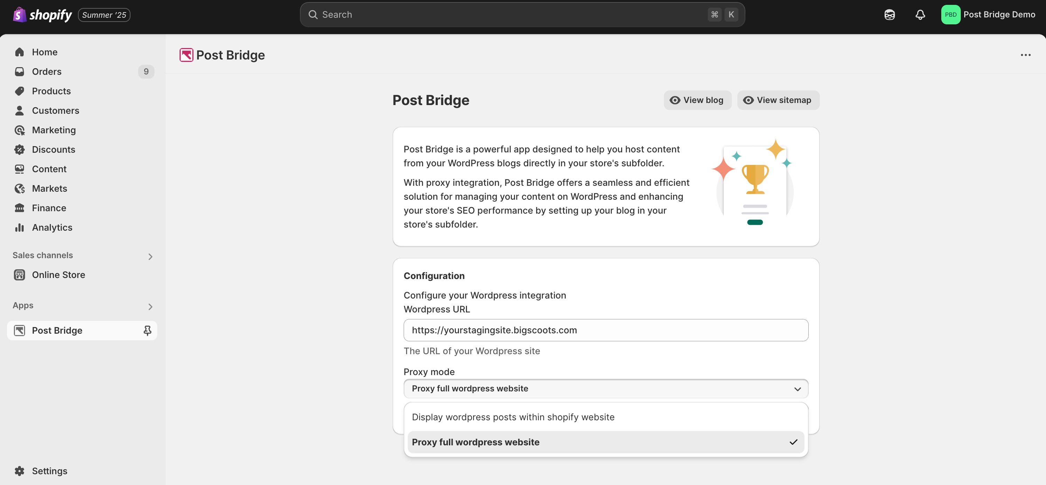Viewport: 1046px width, 485px height.
Task: Click the View sitemap button
Action: 778,100
